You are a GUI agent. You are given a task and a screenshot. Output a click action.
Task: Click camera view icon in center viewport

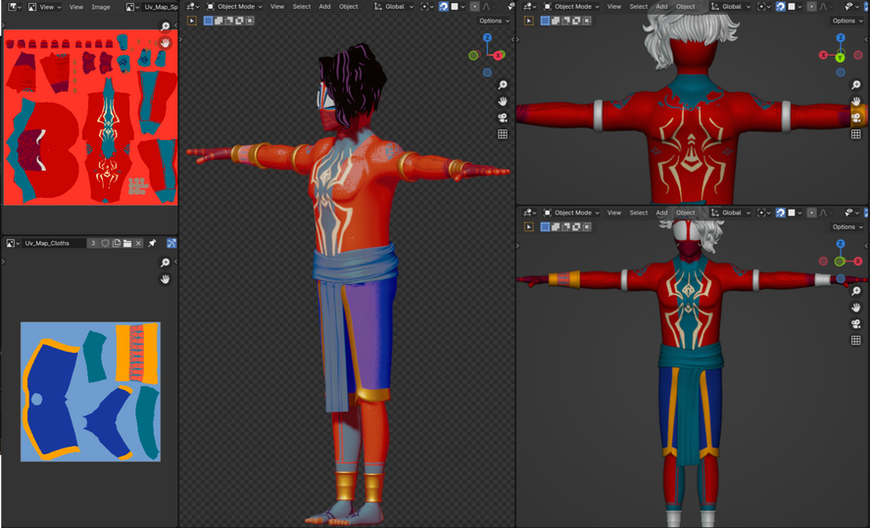[503, 118]
